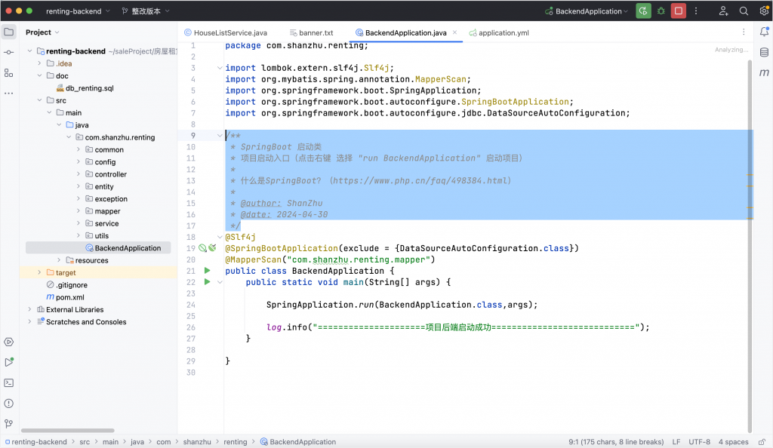Click the Rerun BackendApplication green icon
Image resolution: width=773 pixels, height=448 pixels.
click(x=643, y=11)
